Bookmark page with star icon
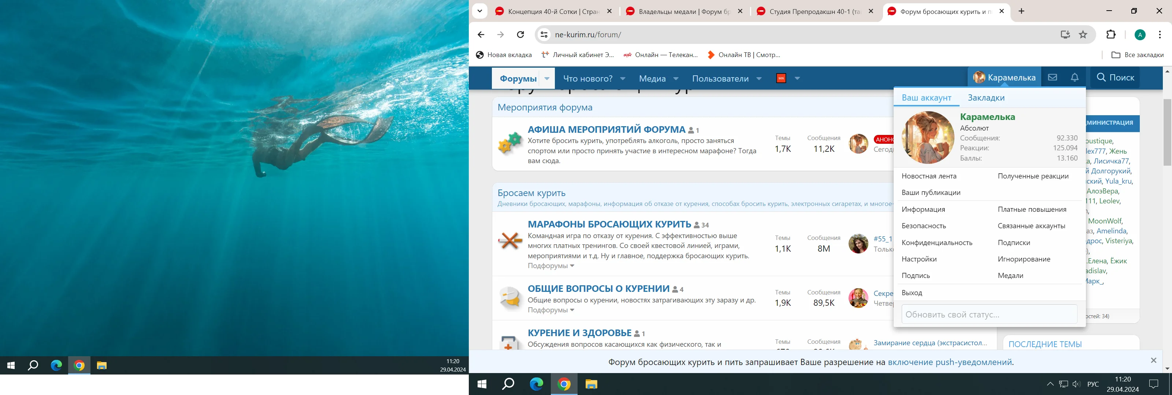Viewport: 1172px width, 395px height. 1083,34
